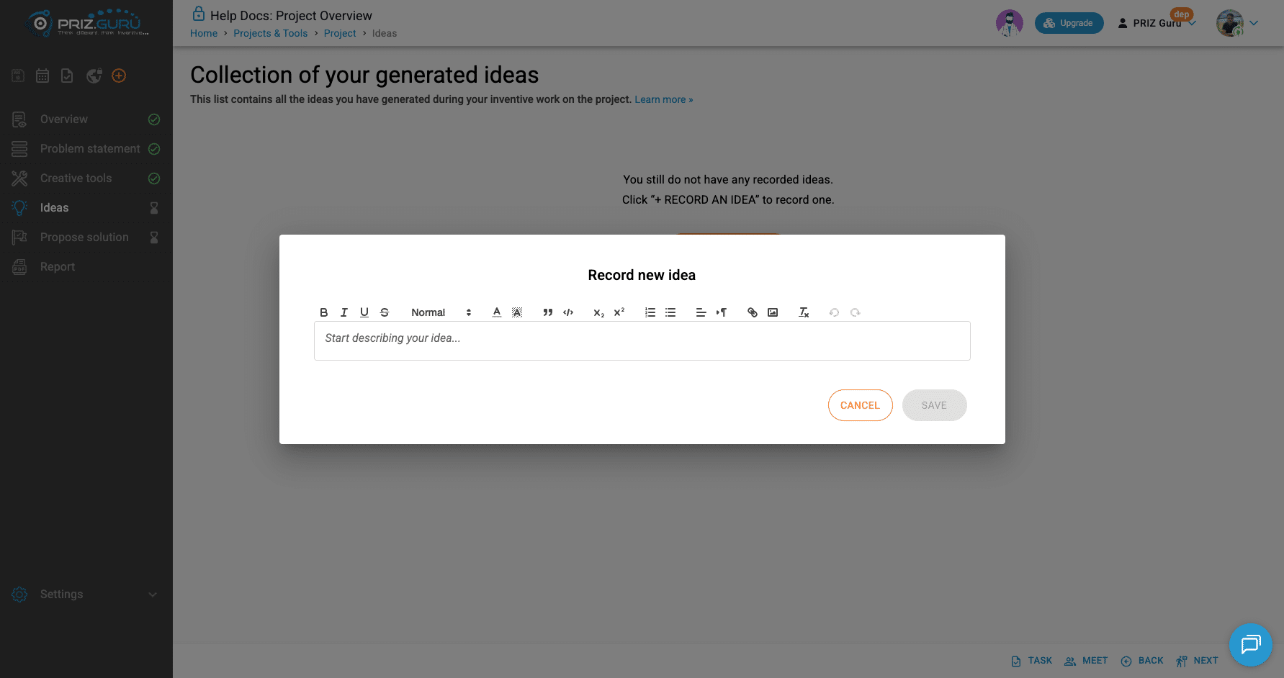Open the text background color picker
The height and width of the screenshot is (678, 1284).
[517, 312]
